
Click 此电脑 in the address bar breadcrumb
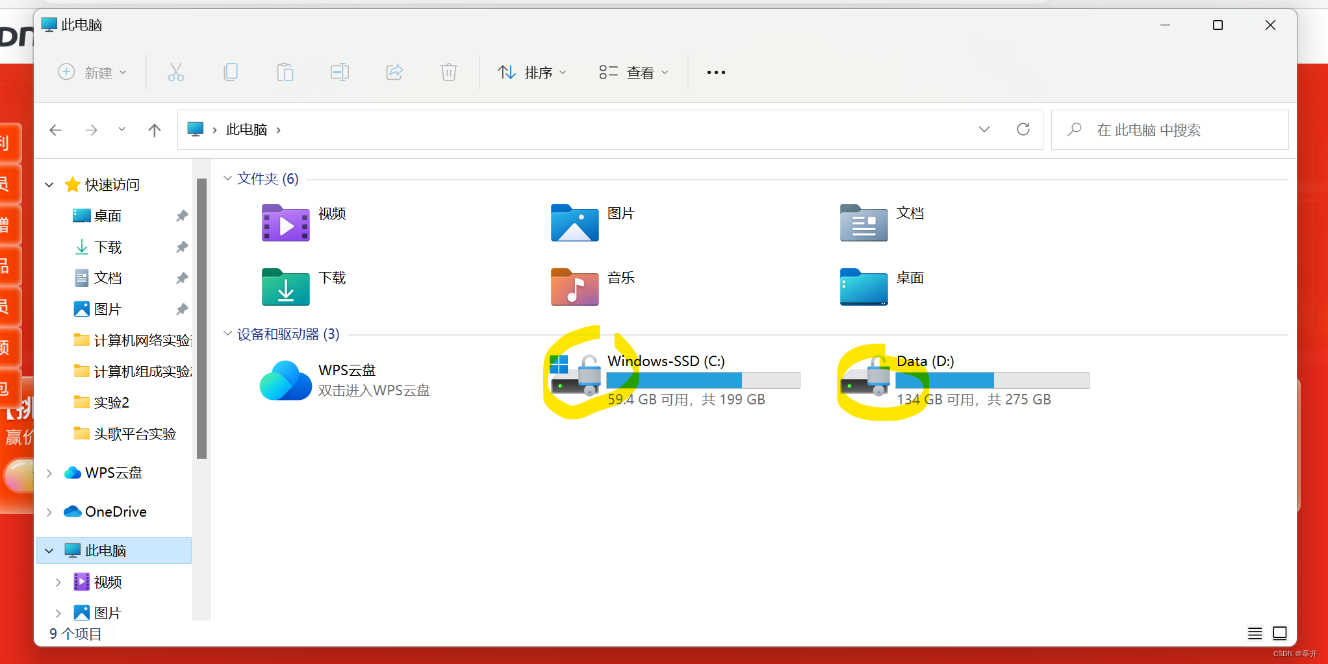pos(246,129)
